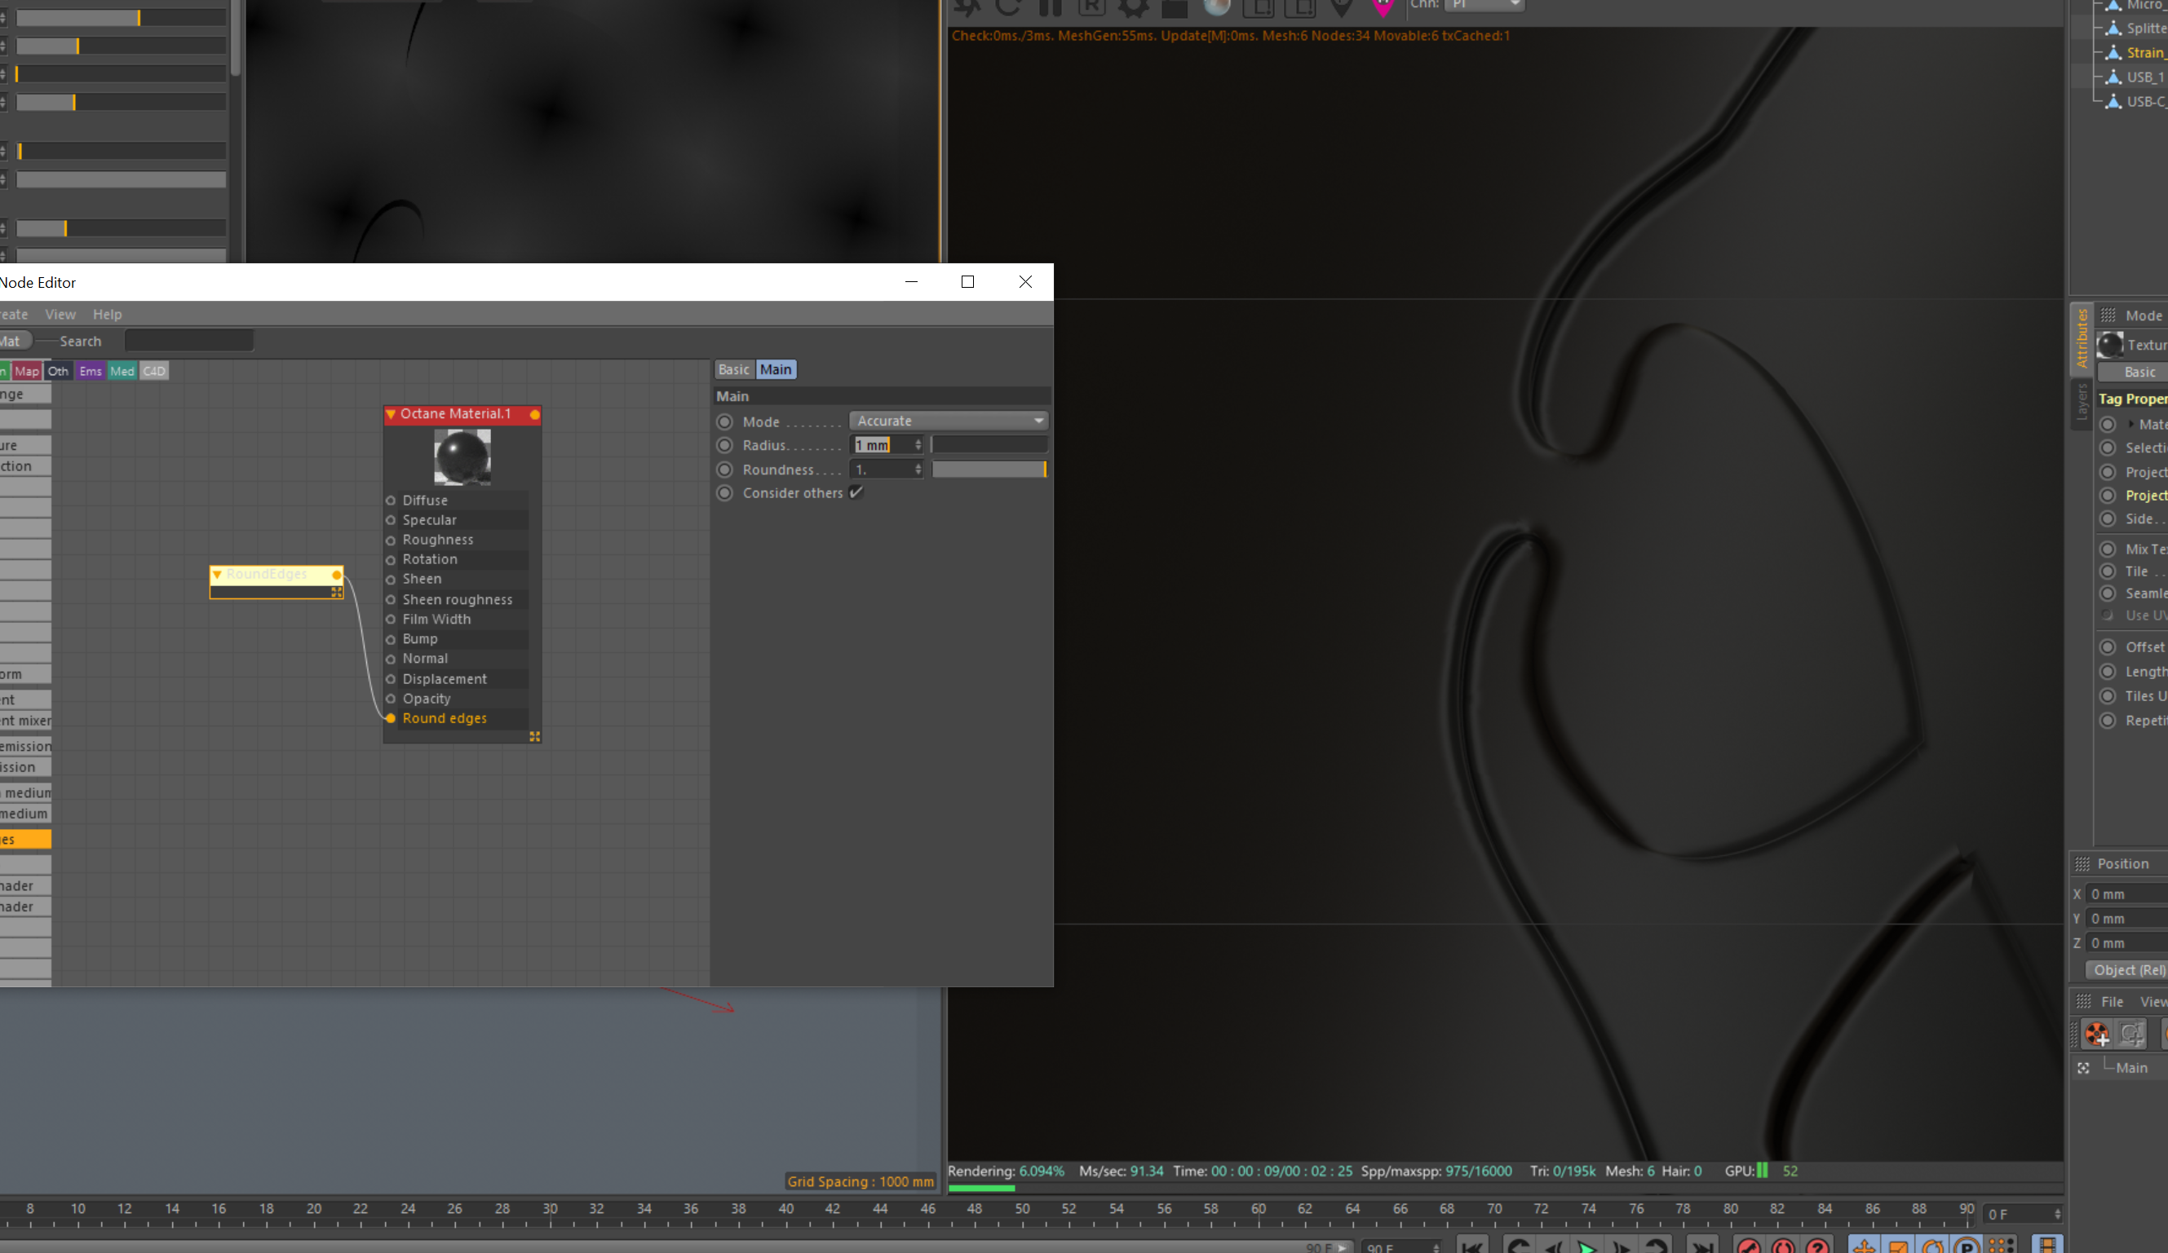Click the play forward button in timeline
Image resolution: width=2168 pixels, height=1253 pixels.
(x=1586, y=1246)
